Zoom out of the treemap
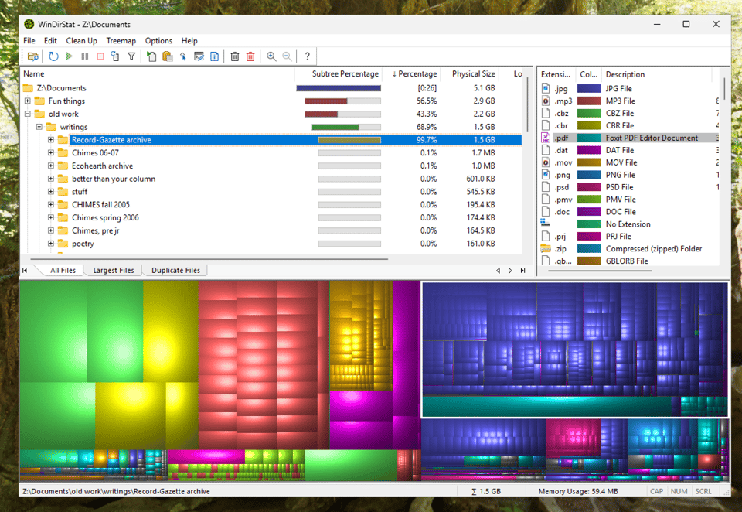Viewport: 742px width, 512px height. [286, 56]
